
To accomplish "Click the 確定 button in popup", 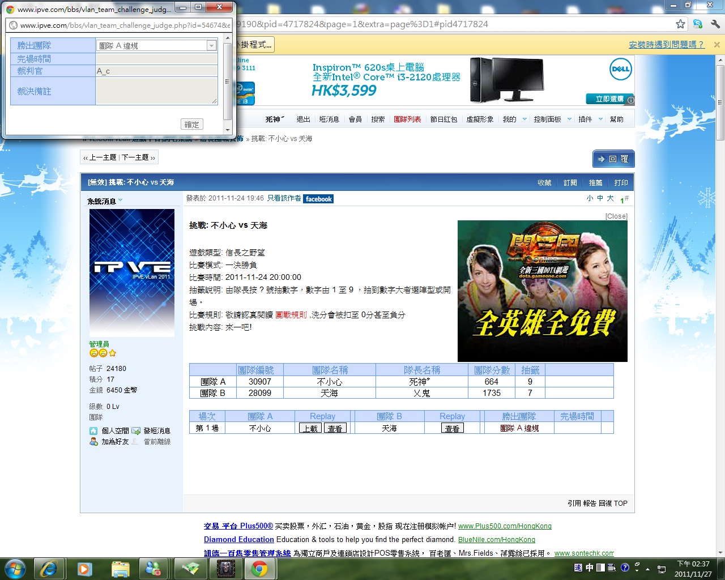I will point(191,125).
